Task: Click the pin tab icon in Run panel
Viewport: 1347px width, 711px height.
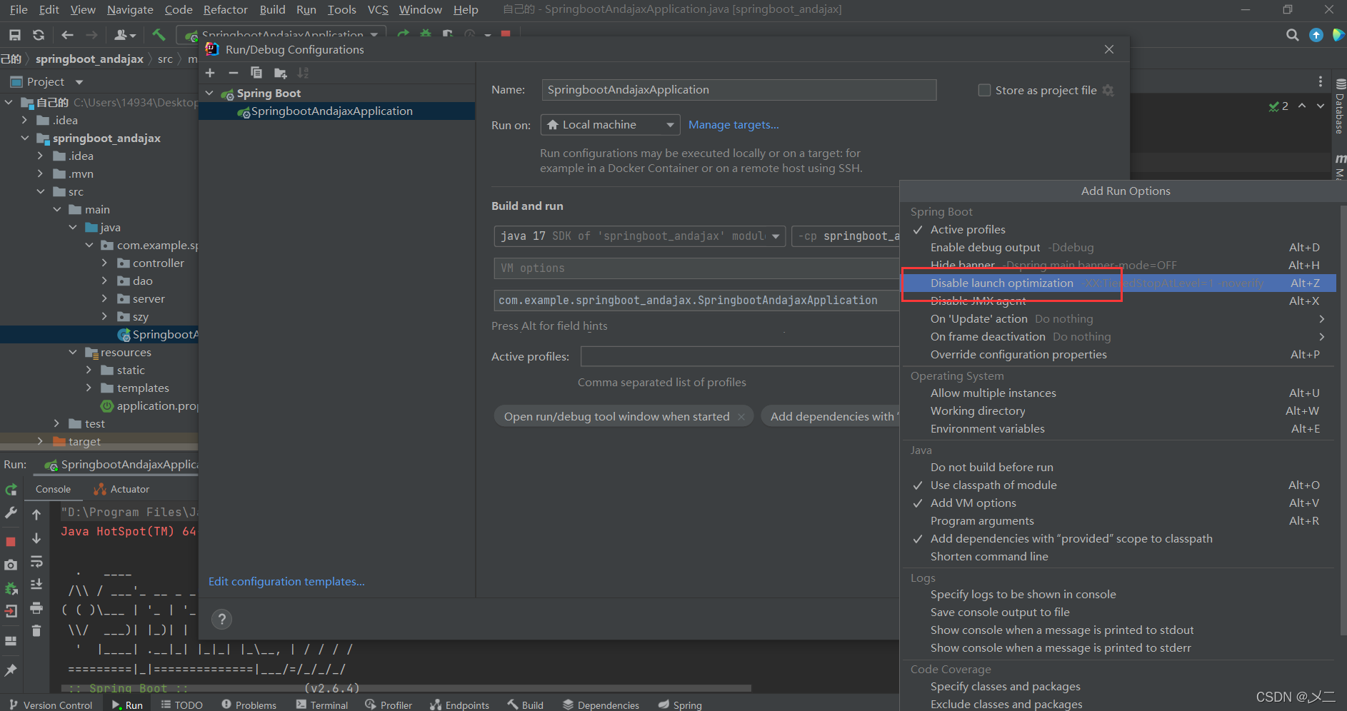Action: coord(11,670)
